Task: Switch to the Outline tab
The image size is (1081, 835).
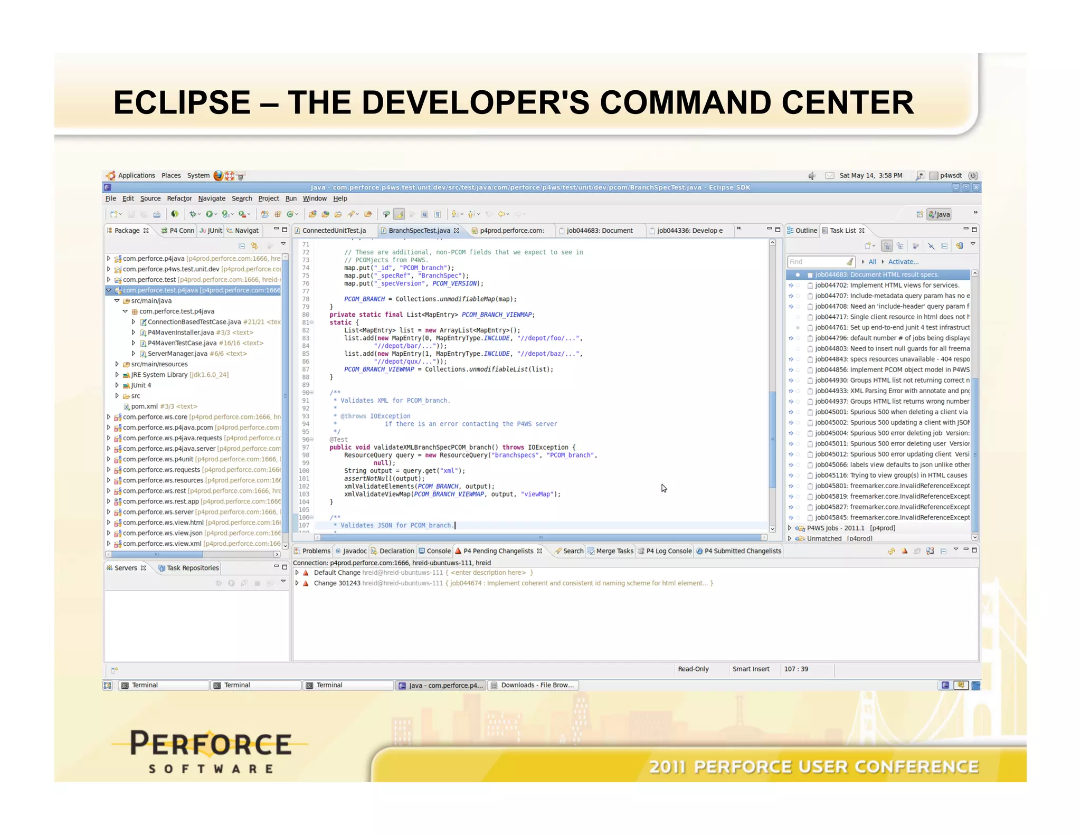Action: click(x=802, y=231)
